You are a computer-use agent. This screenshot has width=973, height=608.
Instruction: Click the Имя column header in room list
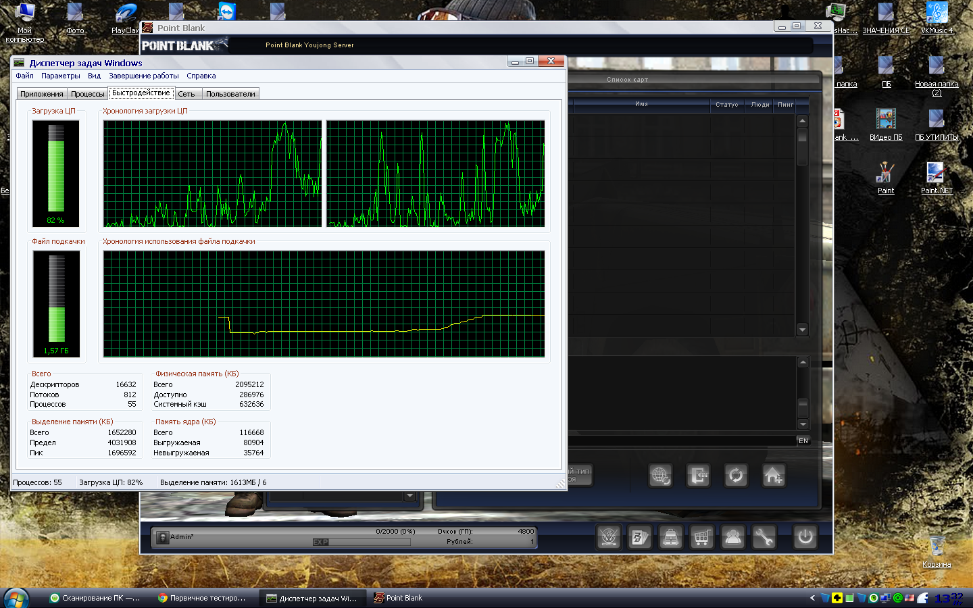(x=641, y=104)
